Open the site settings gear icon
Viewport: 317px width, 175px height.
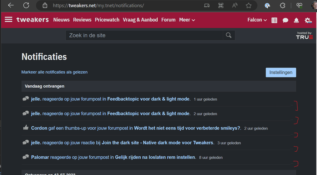click(308, 20)
